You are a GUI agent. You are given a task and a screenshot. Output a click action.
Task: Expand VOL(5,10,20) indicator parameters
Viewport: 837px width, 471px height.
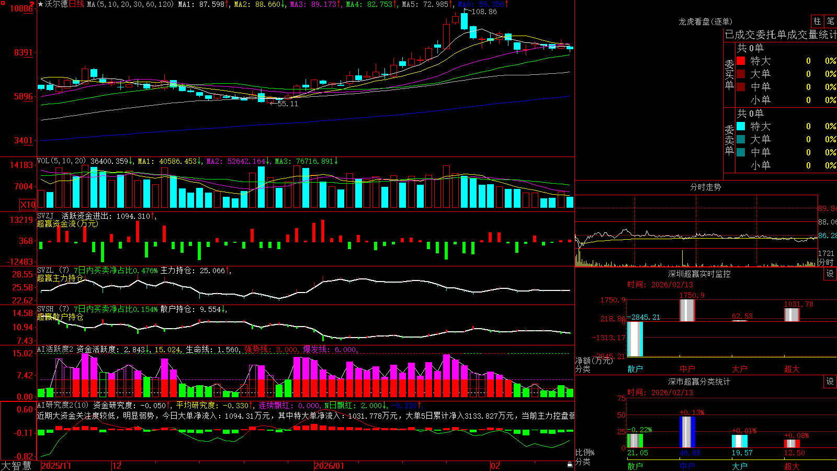pos(61,161)
